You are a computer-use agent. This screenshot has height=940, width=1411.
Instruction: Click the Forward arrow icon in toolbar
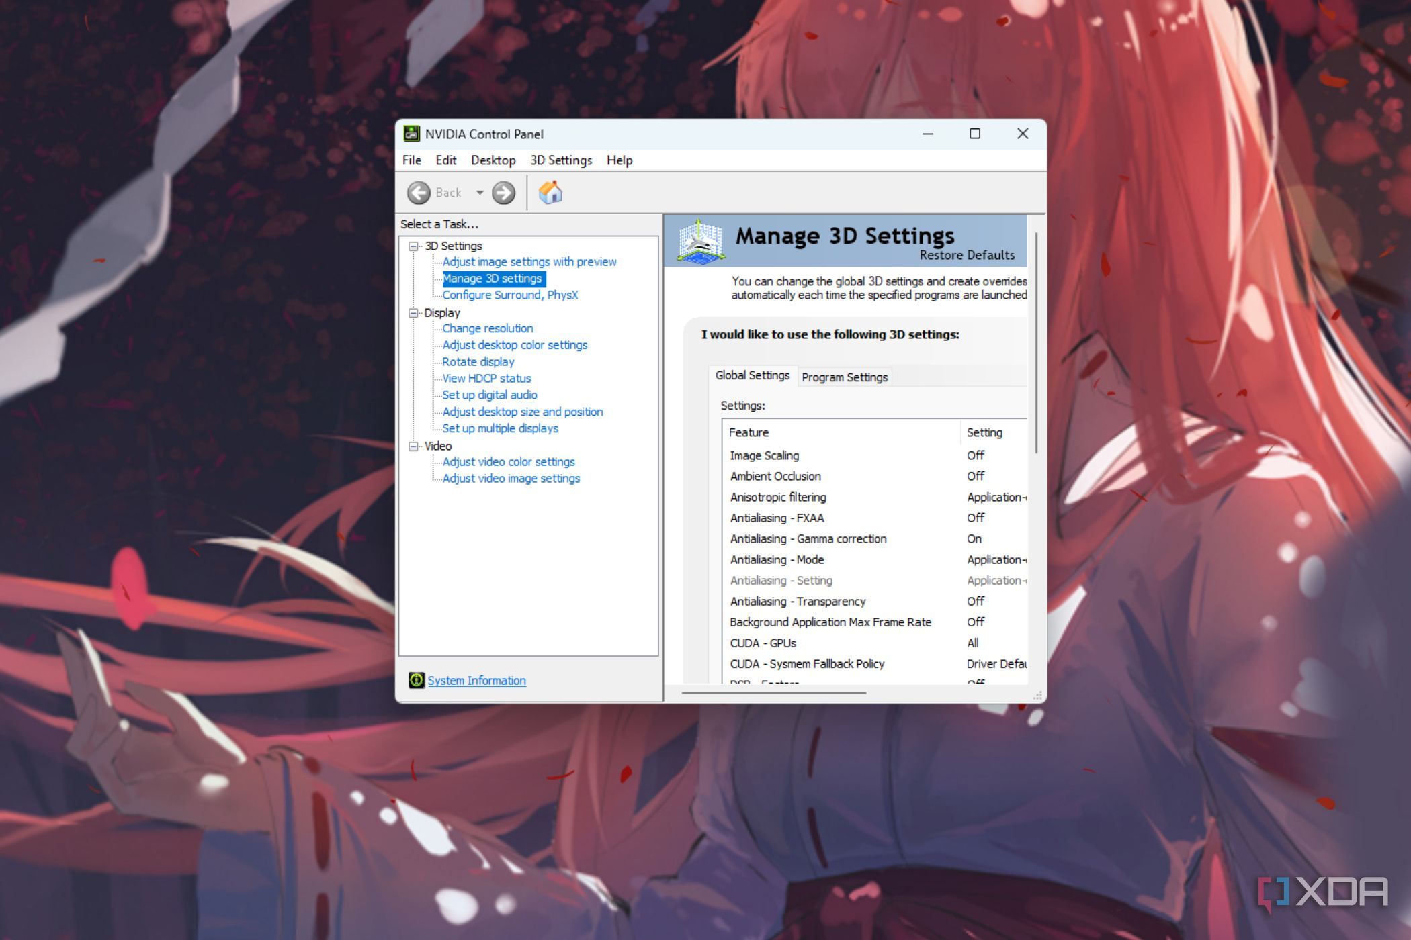pos(503,193)
